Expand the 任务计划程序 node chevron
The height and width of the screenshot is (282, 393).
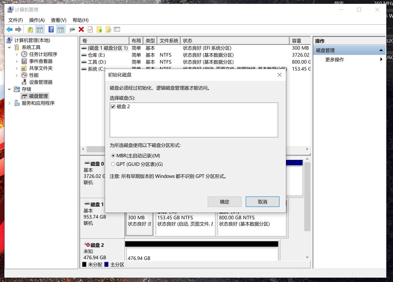[17, 54]
